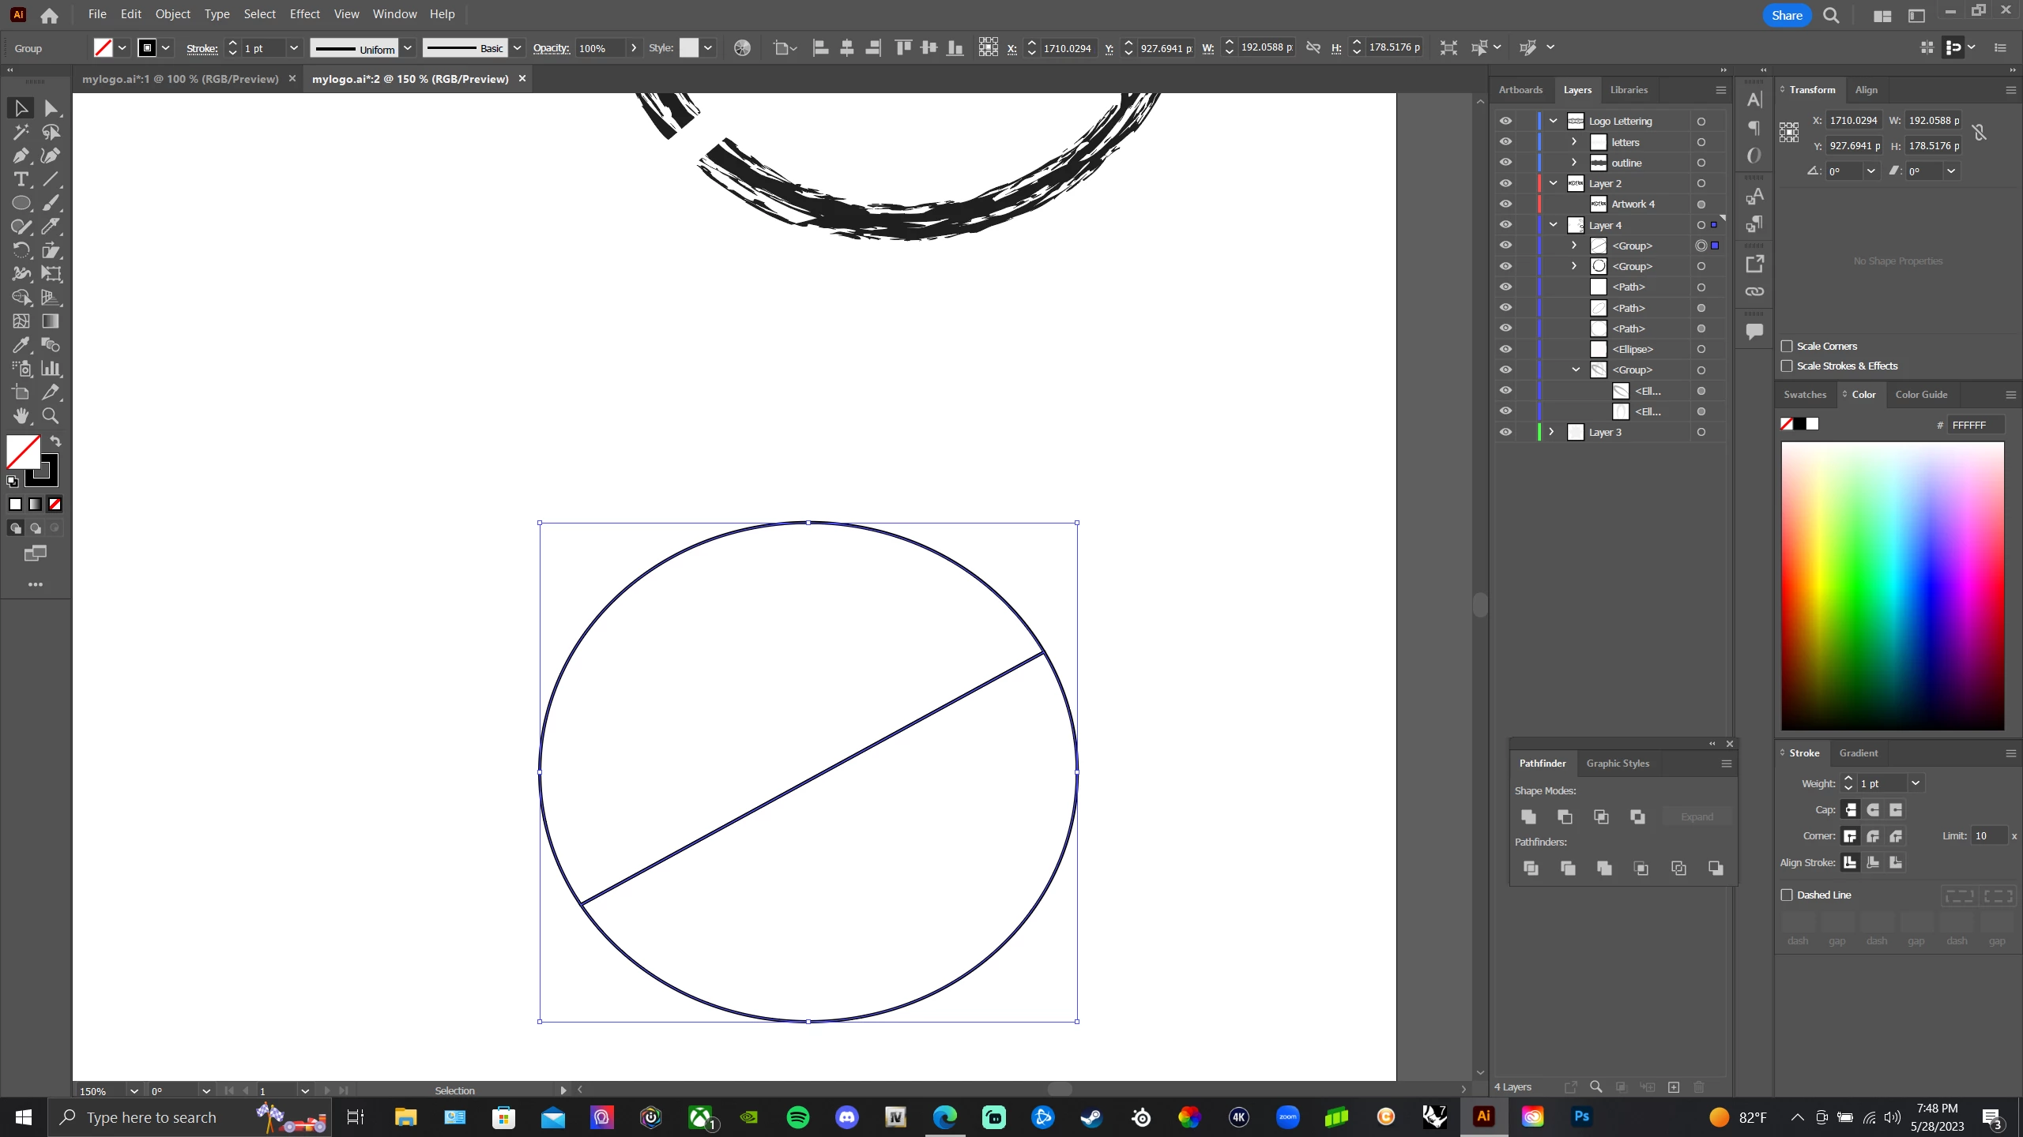Select the Pen tool
Viewport: 2023px width, 1137px height.
(21, 156)
